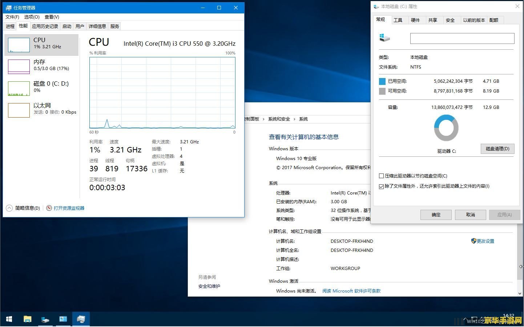The width and height of the screenshot is (524, 327).
Task: Click the drive icon in disk properties
Action: coord(384,38)
